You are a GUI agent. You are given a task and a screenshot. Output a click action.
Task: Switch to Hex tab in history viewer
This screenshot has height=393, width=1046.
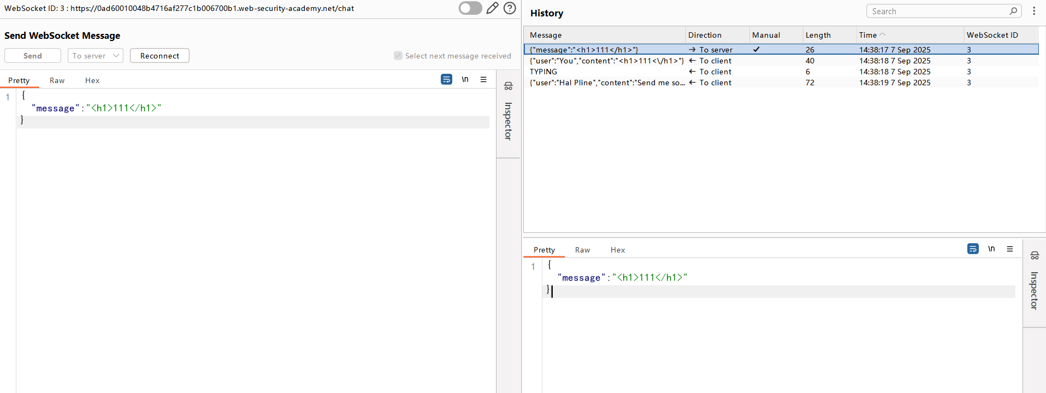617,250
